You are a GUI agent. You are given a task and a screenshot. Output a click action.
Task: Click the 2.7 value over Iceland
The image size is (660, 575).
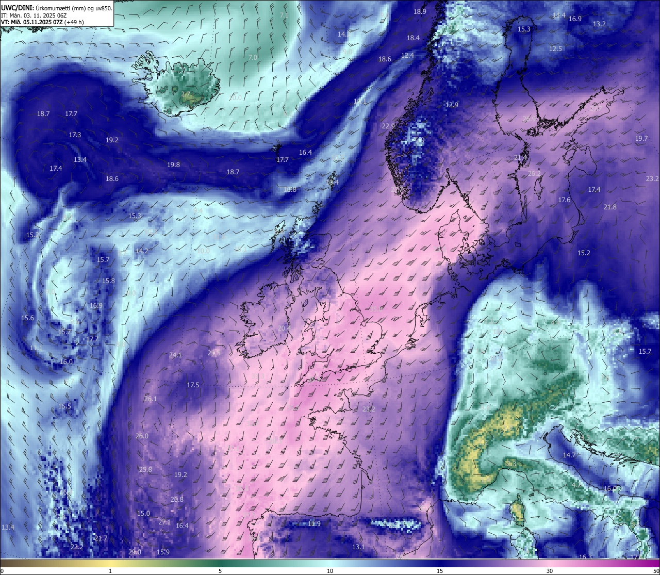186,94
